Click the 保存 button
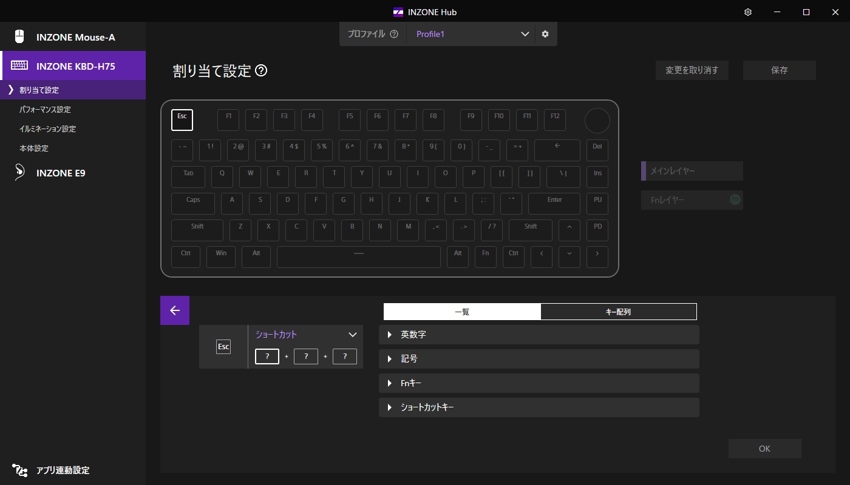This screenshot has width=850, height=485. click(x=780, y=70)
